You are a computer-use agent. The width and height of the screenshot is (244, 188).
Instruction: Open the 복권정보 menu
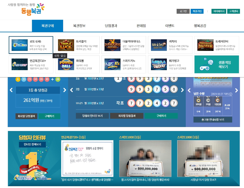click(79, 26)
